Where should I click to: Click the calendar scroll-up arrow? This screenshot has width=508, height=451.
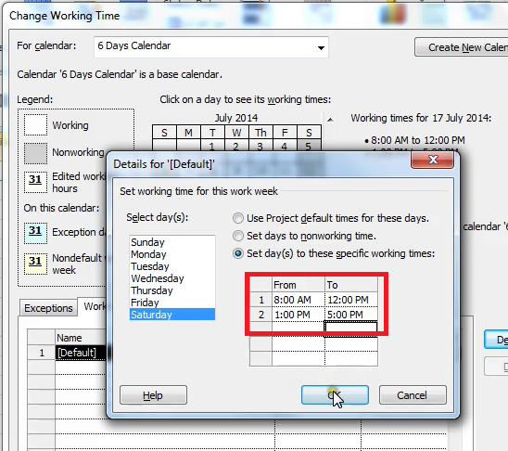pos(330,120)
